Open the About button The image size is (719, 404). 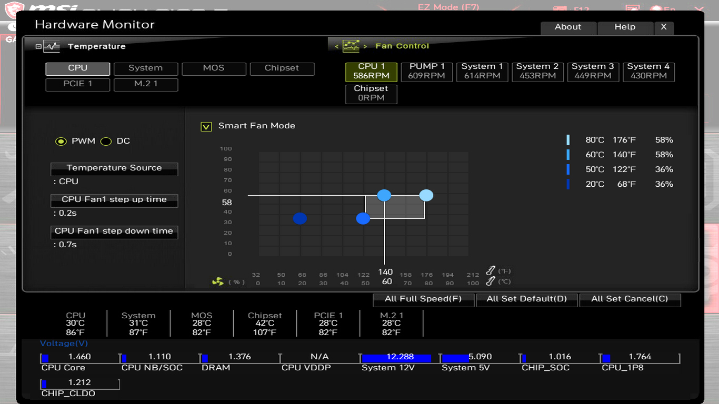(568, 28)
